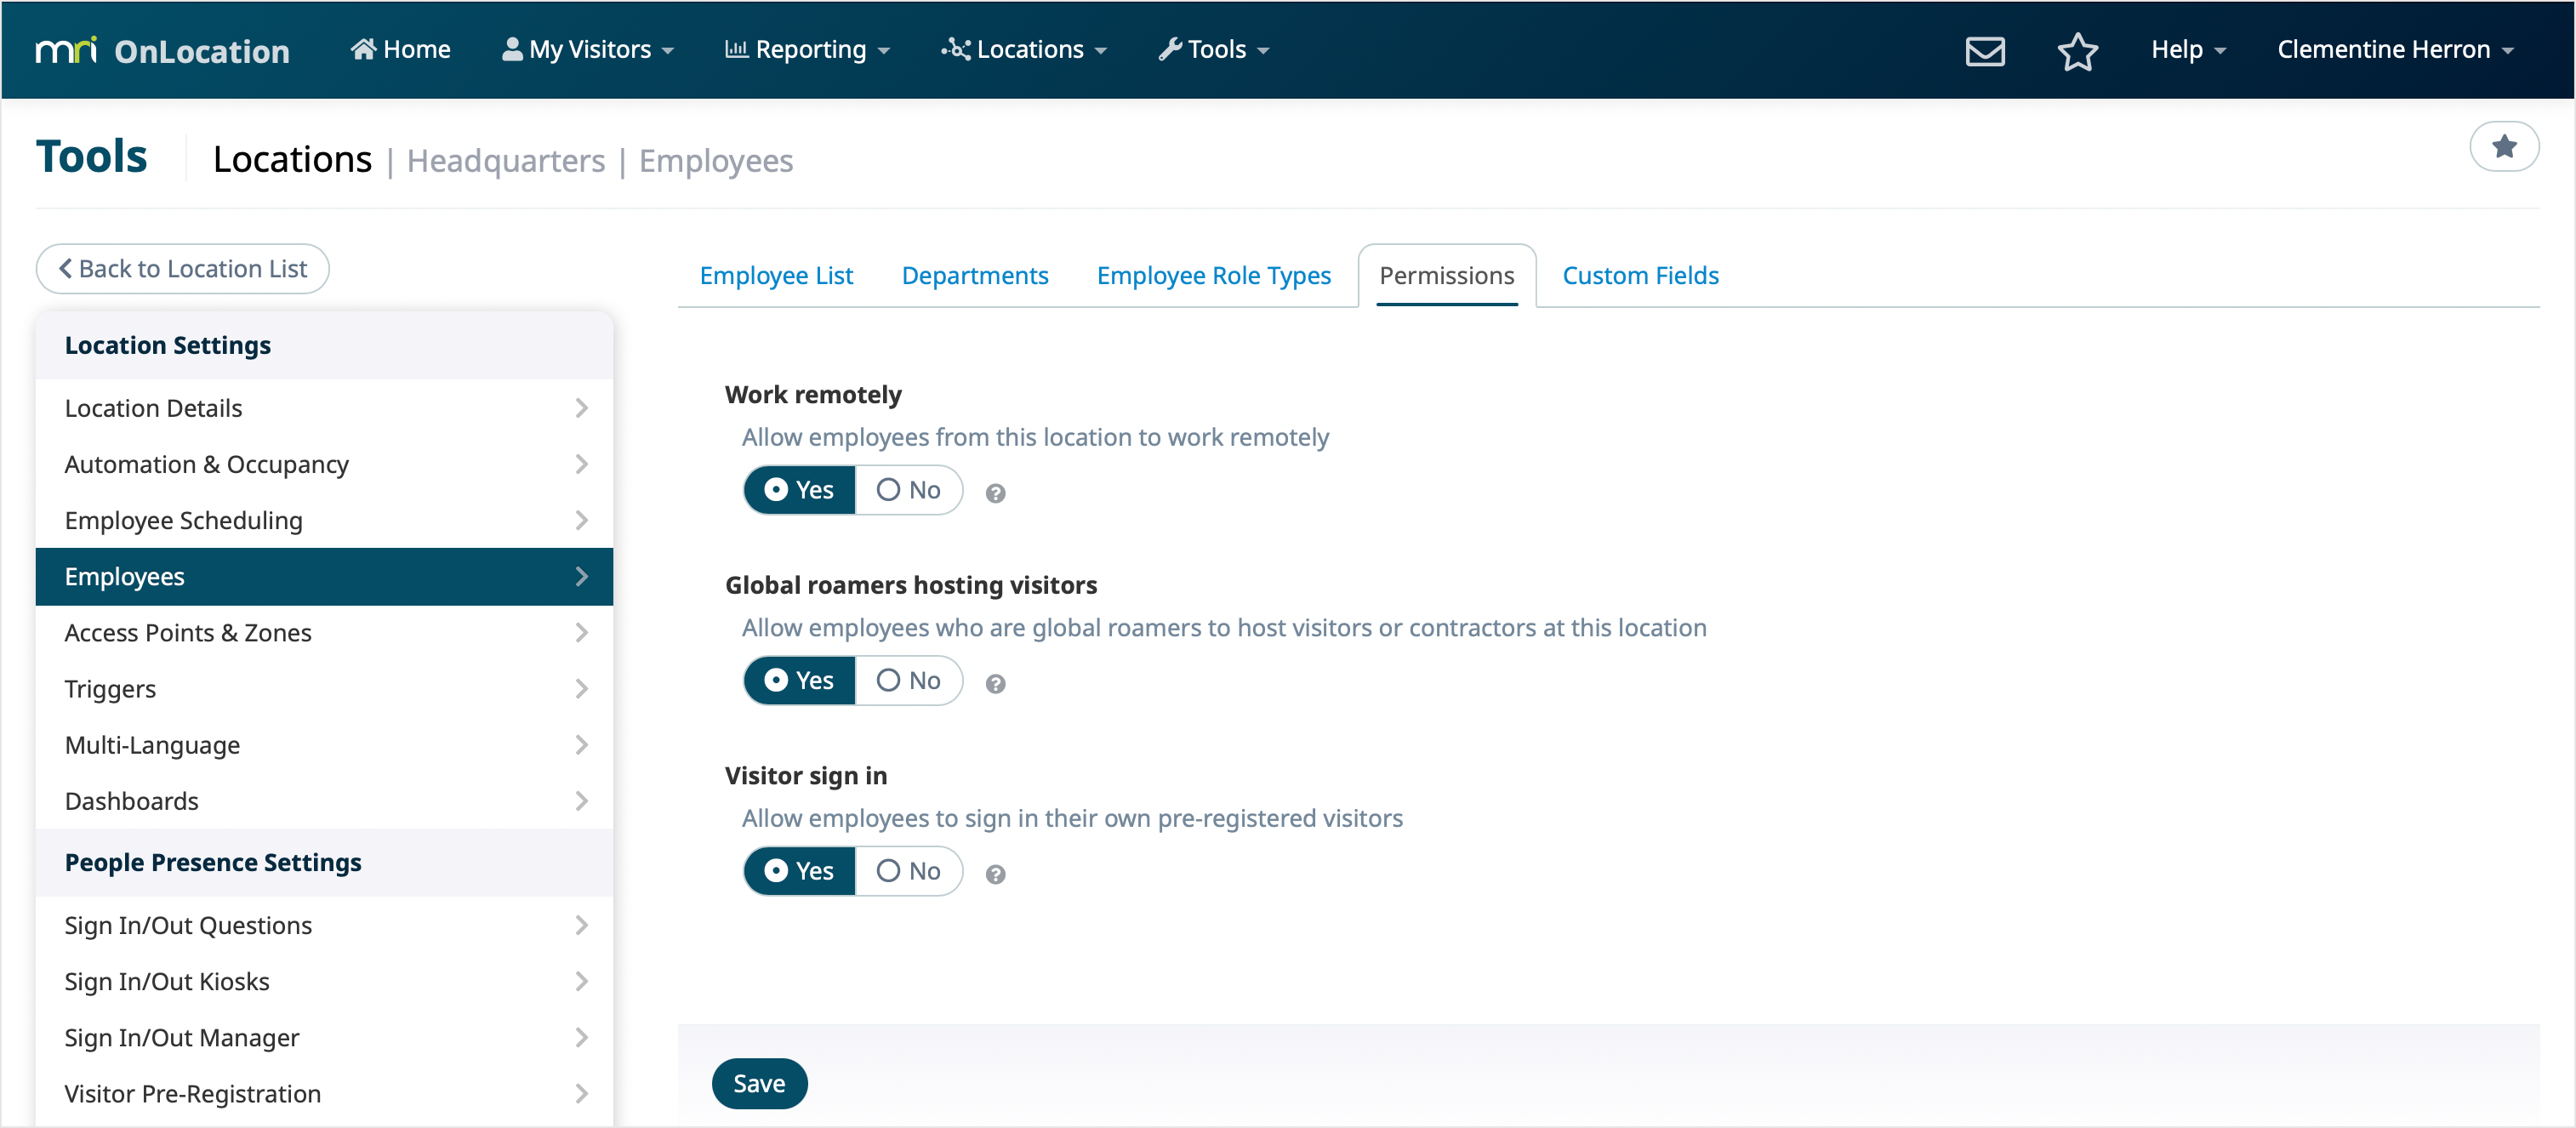Screen dimensions: 2576x1128
Task: Click Locations in the breadcrumb
Action: coord(292,160)
